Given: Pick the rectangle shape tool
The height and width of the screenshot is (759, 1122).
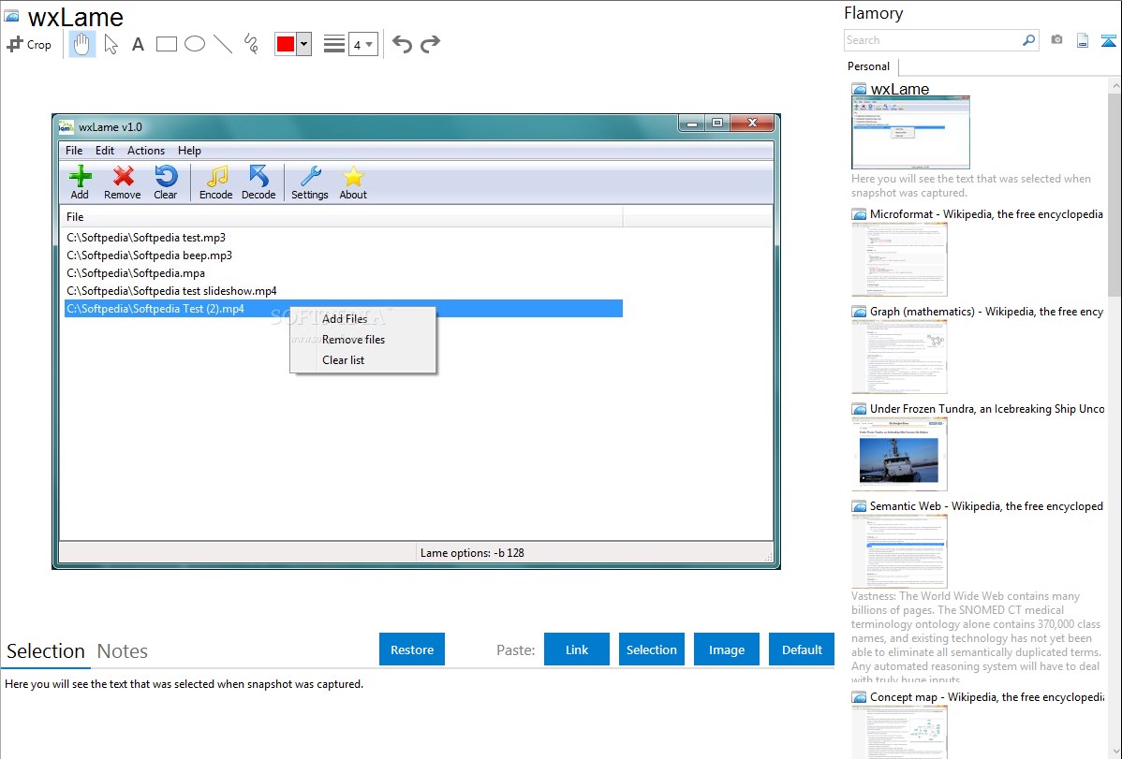Looking at the screenshot, I should pos(167,44).
